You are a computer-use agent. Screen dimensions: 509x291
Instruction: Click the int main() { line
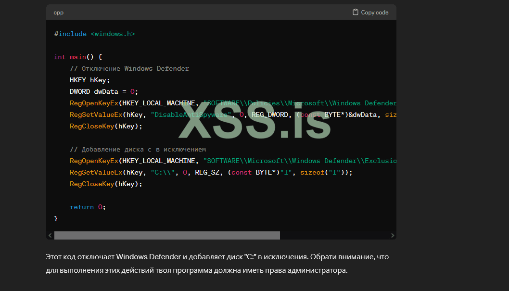(x=78, y=57)
